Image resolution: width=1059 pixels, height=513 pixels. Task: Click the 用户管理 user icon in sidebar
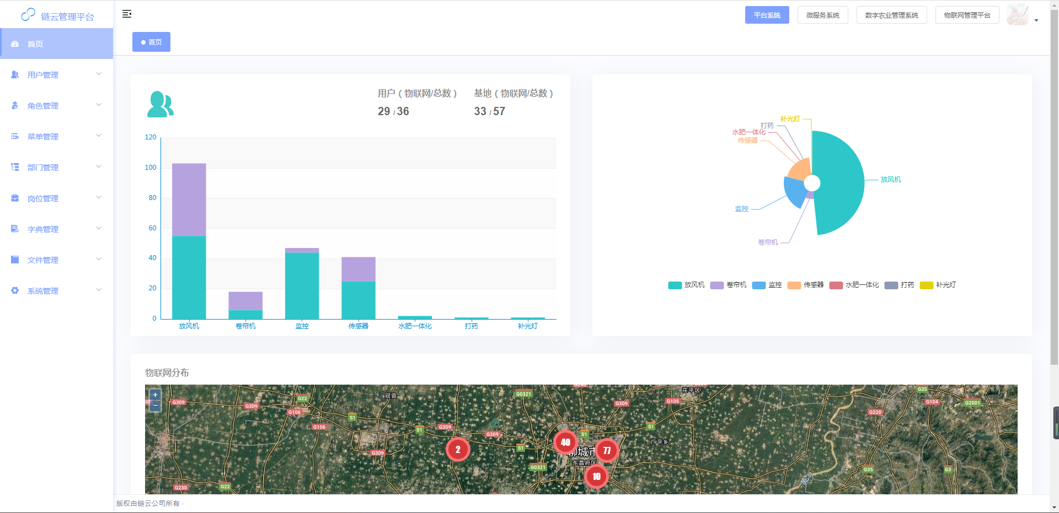coord(15,74)
